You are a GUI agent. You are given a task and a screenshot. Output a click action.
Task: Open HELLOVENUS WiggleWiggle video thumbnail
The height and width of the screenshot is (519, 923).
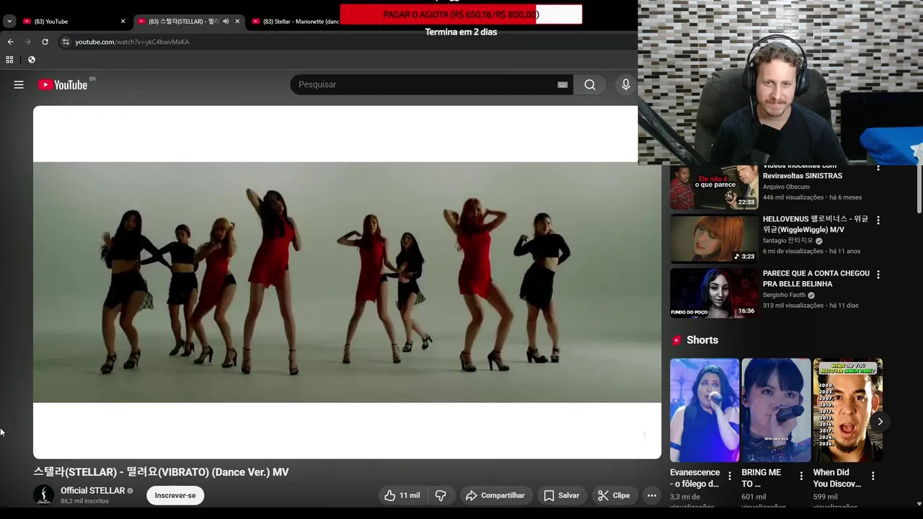[x=714, y=239]
